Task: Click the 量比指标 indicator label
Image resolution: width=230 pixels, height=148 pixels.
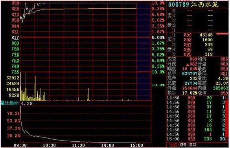Action: pos(10,103)
